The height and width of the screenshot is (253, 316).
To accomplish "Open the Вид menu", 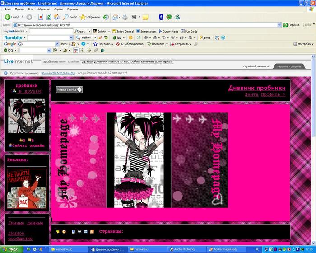I will [30, 9].
